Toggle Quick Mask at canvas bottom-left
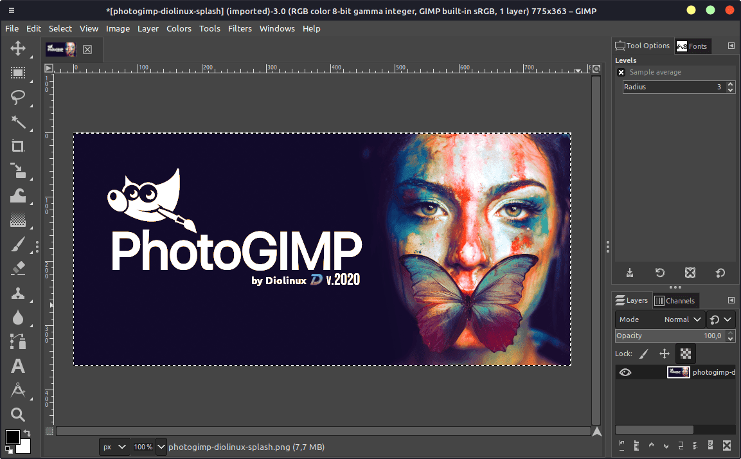 point(49,431)
